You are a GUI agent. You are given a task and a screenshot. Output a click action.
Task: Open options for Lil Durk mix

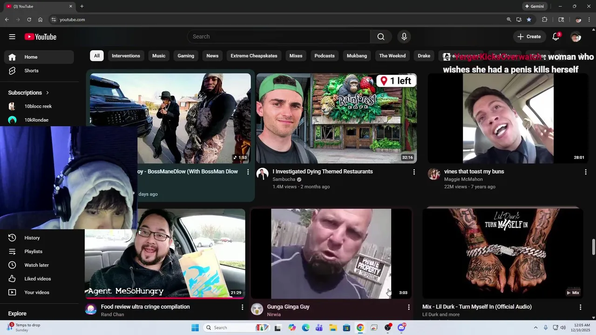pyautogui.click(x=580, y=307)
